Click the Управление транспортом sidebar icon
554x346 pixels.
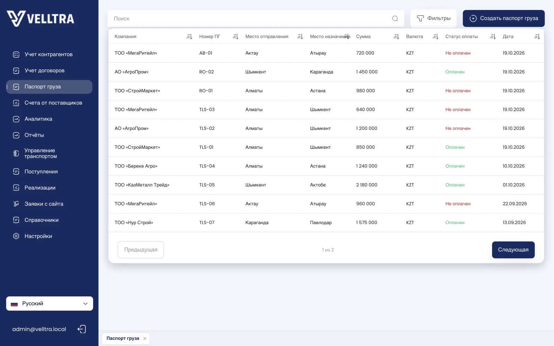(x=16, y=153)
